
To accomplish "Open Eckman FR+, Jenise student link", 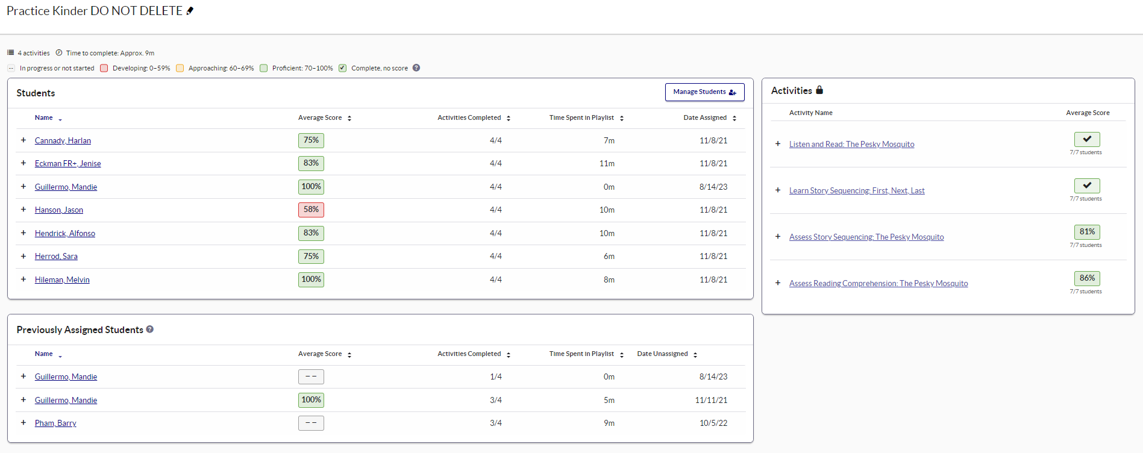I will click(67, 163).
